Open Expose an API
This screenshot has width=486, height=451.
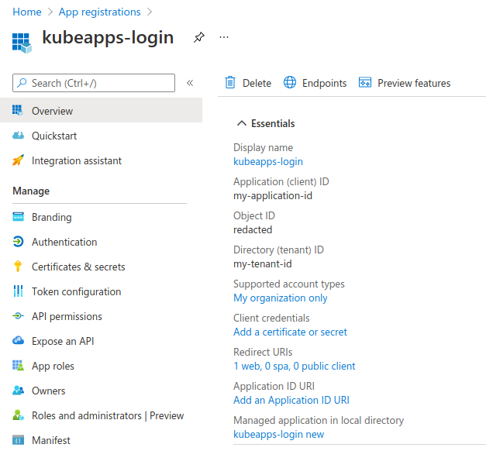(63, 341)
